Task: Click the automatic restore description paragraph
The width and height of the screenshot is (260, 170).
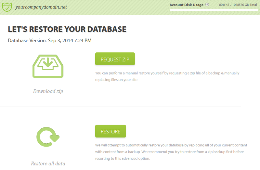Action: pyautogui.click(x=171, y=151)
